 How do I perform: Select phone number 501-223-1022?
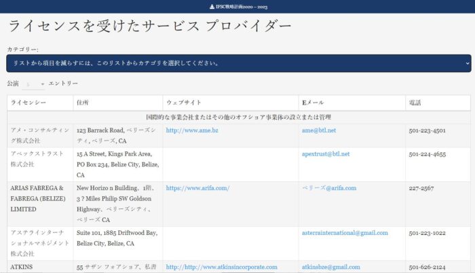[x=427, y=233]
